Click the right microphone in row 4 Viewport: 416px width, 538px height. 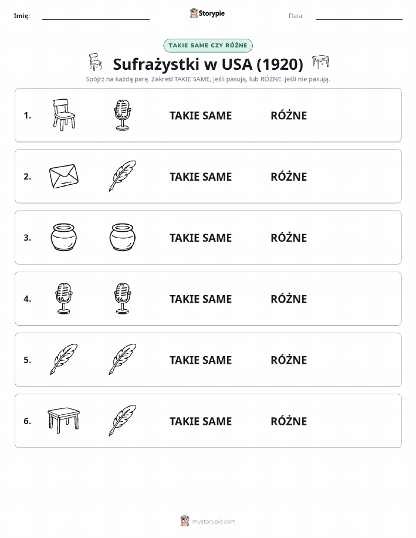[x=123, y=299]
